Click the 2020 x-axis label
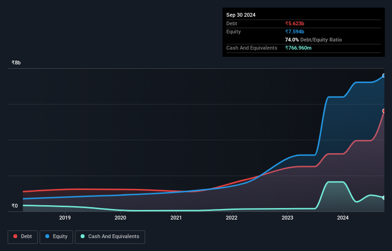 click(x=120, y=218)
